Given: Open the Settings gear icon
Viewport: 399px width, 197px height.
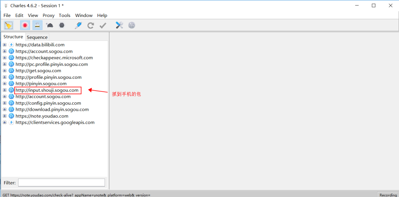Looking at the screenshot, I should [132, 25].
